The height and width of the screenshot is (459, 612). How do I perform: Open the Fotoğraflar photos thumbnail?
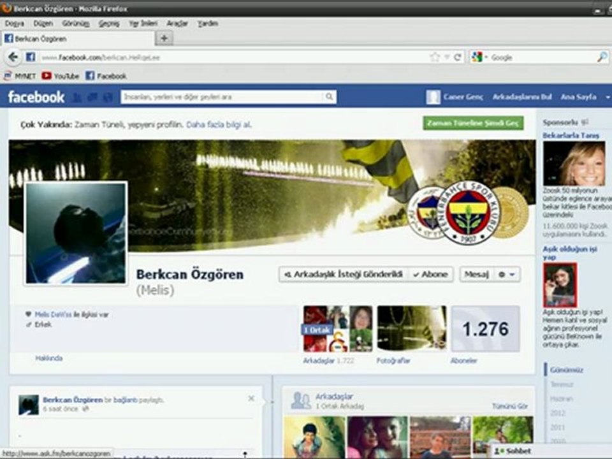(411, 329)
